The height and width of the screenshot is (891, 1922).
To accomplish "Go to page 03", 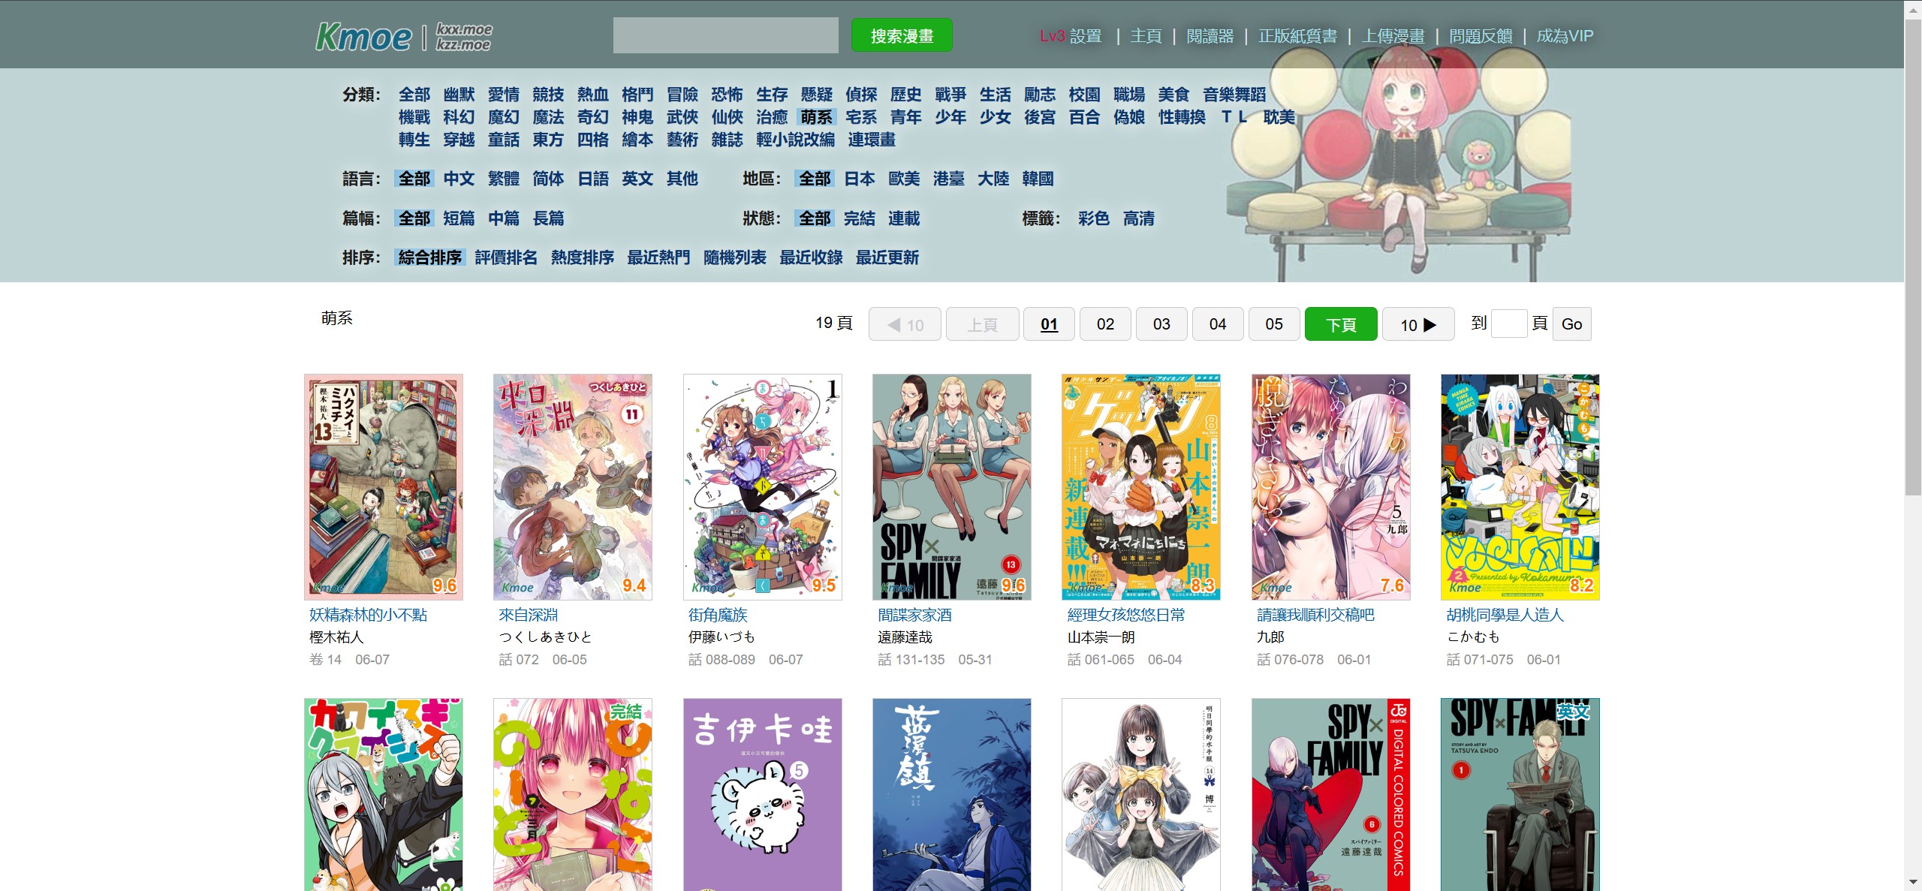I will [x=1161, y=324].
